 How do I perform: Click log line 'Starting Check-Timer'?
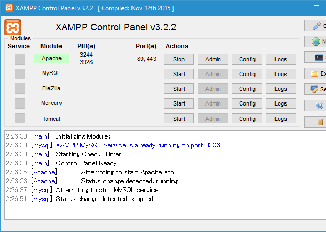tap(88, 154)
